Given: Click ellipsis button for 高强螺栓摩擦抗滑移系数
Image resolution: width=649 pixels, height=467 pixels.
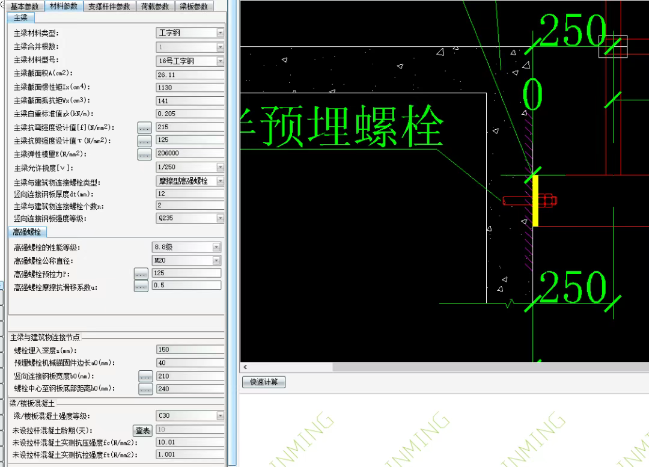Looking at the screenshot, I should click(141, 287).
